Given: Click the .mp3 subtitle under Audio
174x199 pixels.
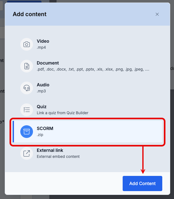Looking at the screenshot, I should point(41,91).
